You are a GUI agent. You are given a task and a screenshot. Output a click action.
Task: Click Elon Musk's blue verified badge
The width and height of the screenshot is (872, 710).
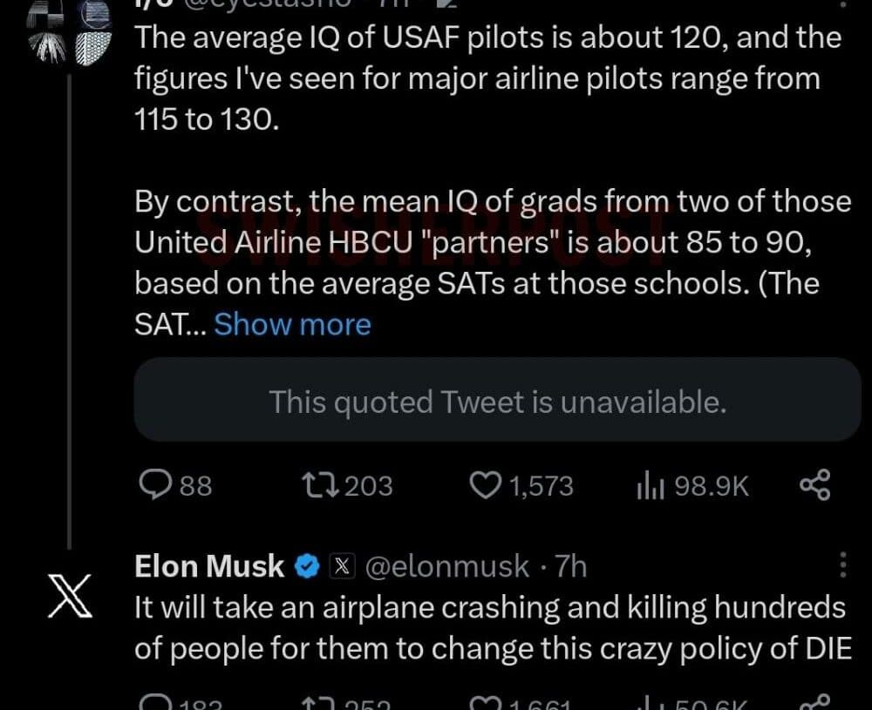[306, 567]
